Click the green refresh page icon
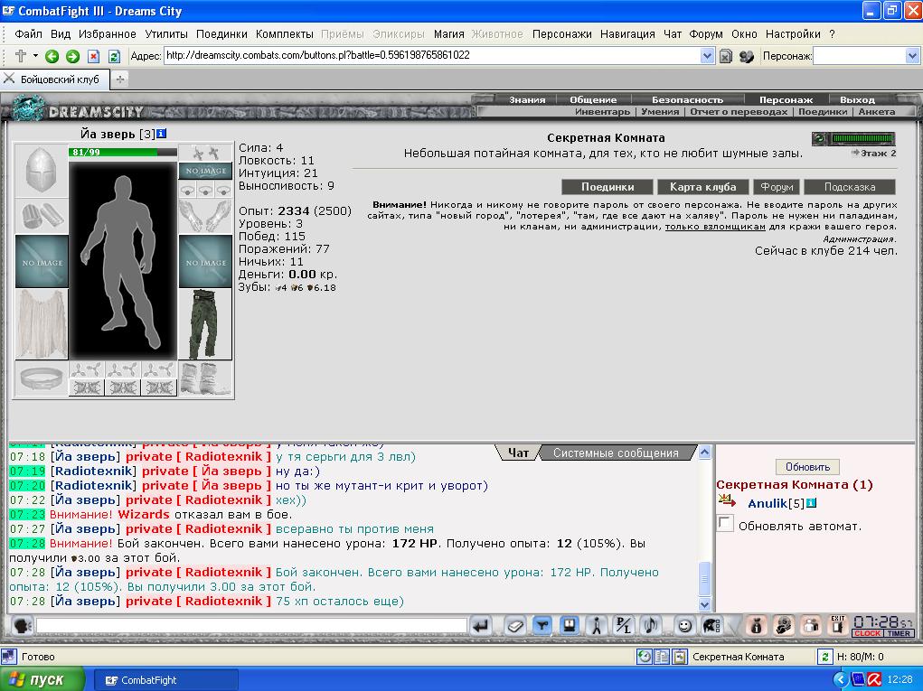The width and height of the screenshot is (923, 691). click(x=114, y=56)
